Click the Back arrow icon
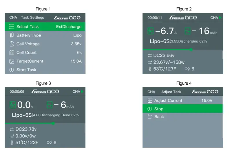Viewport: 230px width, 154px height. pos(150,117)
